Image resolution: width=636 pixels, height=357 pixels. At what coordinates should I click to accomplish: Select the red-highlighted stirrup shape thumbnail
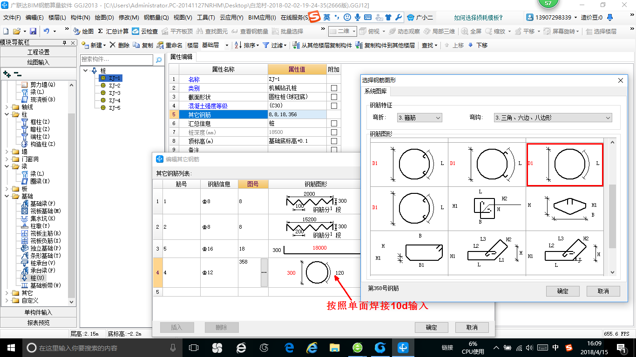[x=565, y=165]
